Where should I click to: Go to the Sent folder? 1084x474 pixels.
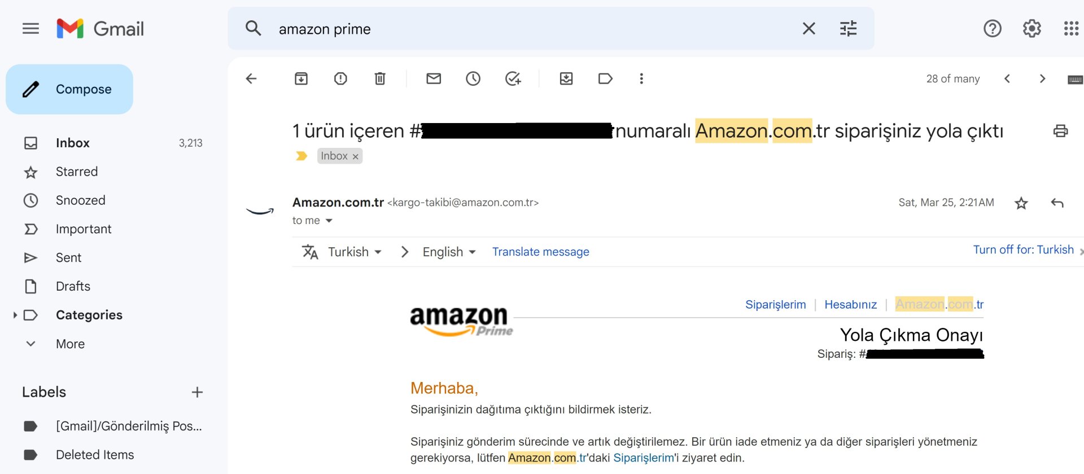pos(68,257)
